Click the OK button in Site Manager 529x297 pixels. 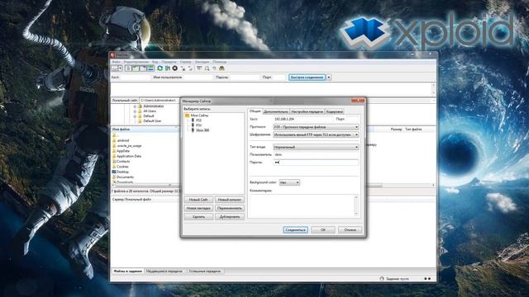[x=323, y=230]
